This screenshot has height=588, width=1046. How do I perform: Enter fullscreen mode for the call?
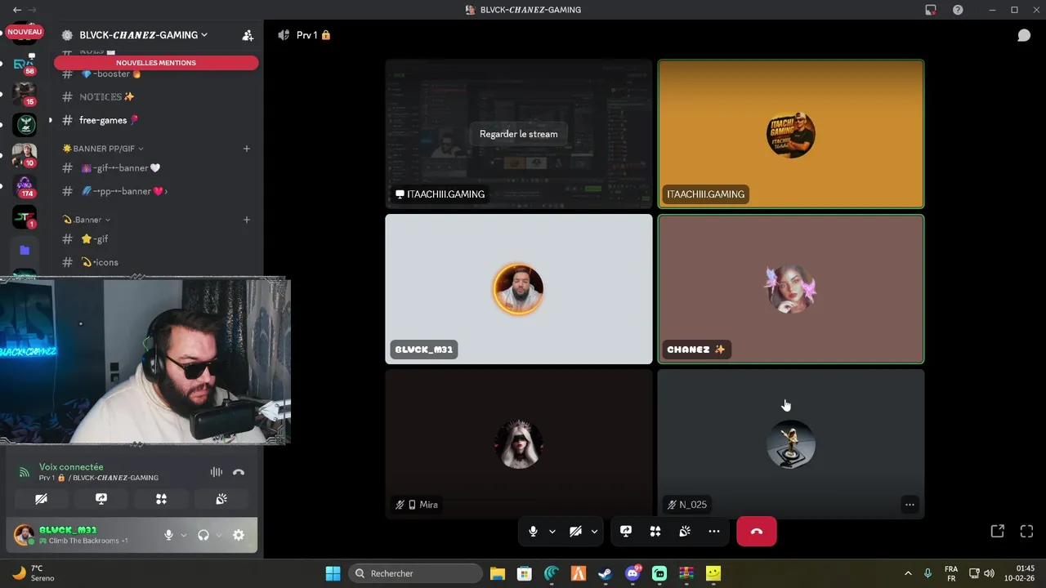tap(1027, 532)
